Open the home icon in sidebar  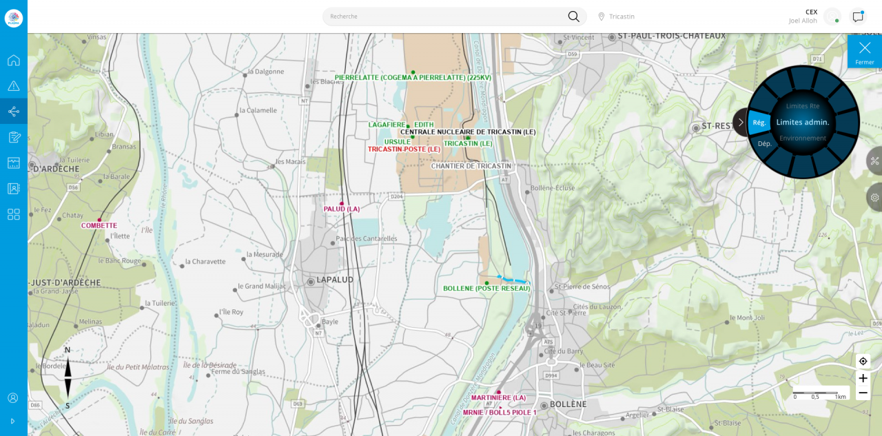tap(14, 60)
